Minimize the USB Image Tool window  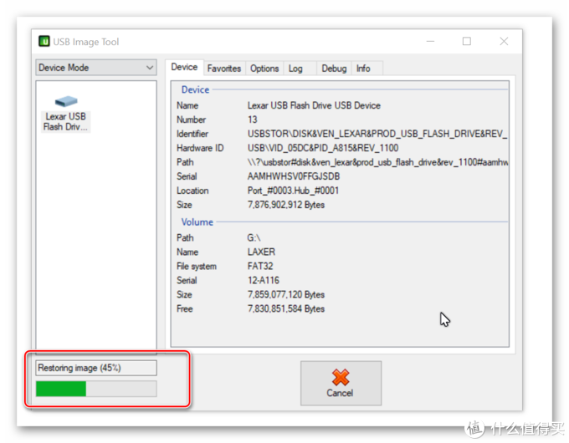430,41
